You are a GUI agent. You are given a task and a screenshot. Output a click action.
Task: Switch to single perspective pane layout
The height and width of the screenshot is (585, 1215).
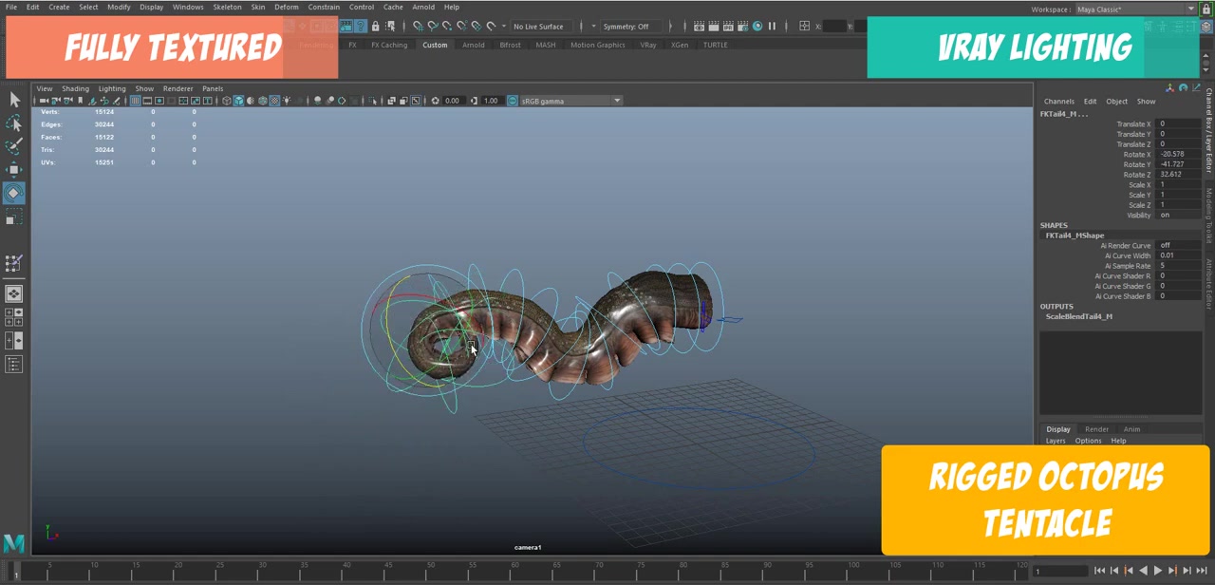(13, 293)
